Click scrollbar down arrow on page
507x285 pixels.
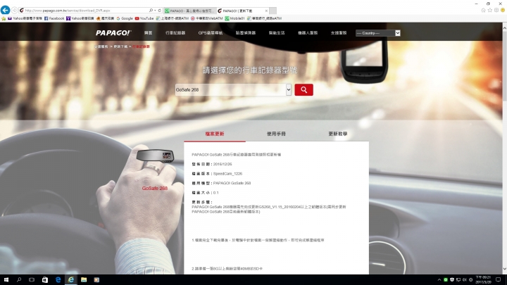[504, 269]
